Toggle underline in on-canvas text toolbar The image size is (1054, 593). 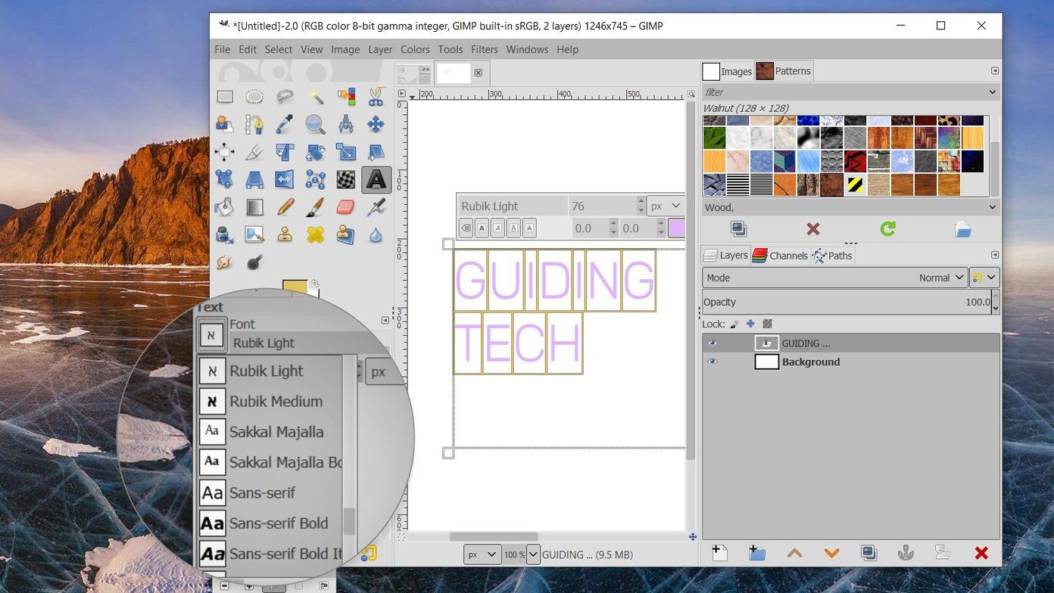click(x=513, y=228)
